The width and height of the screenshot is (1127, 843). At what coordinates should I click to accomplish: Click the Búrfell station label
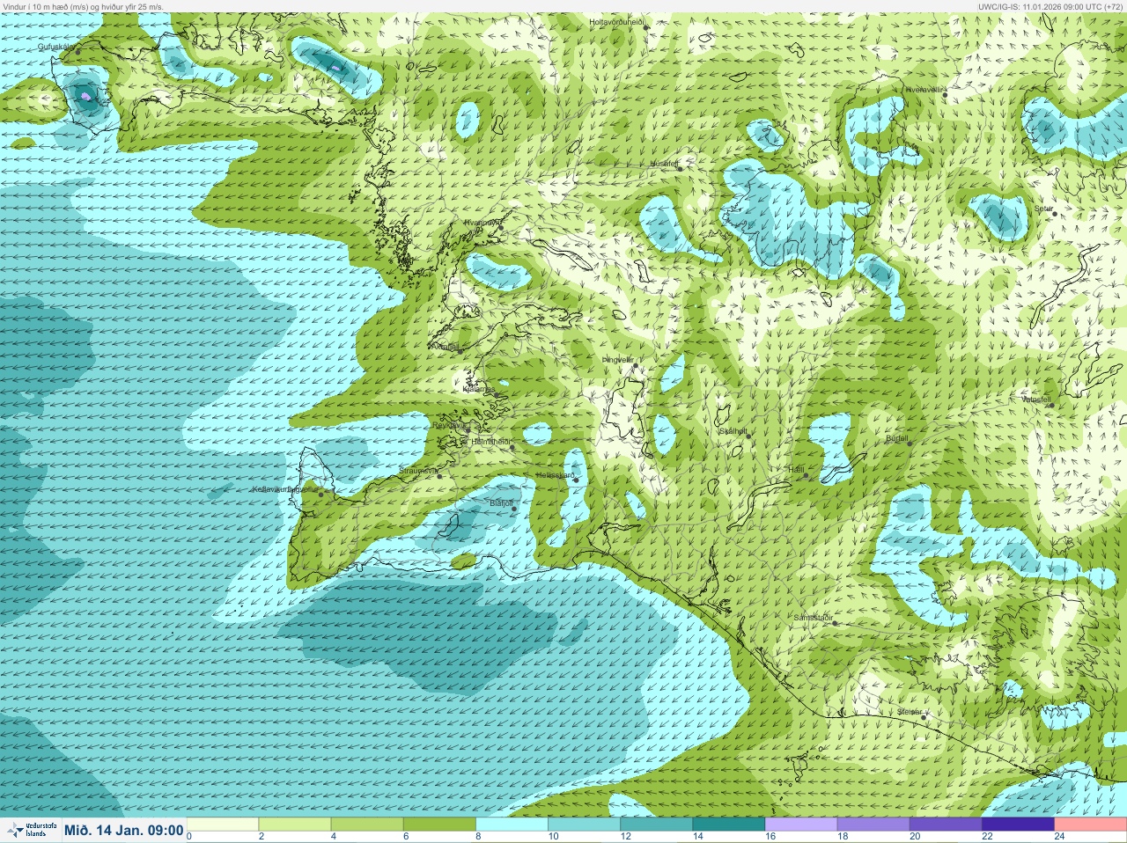(896, 437)
